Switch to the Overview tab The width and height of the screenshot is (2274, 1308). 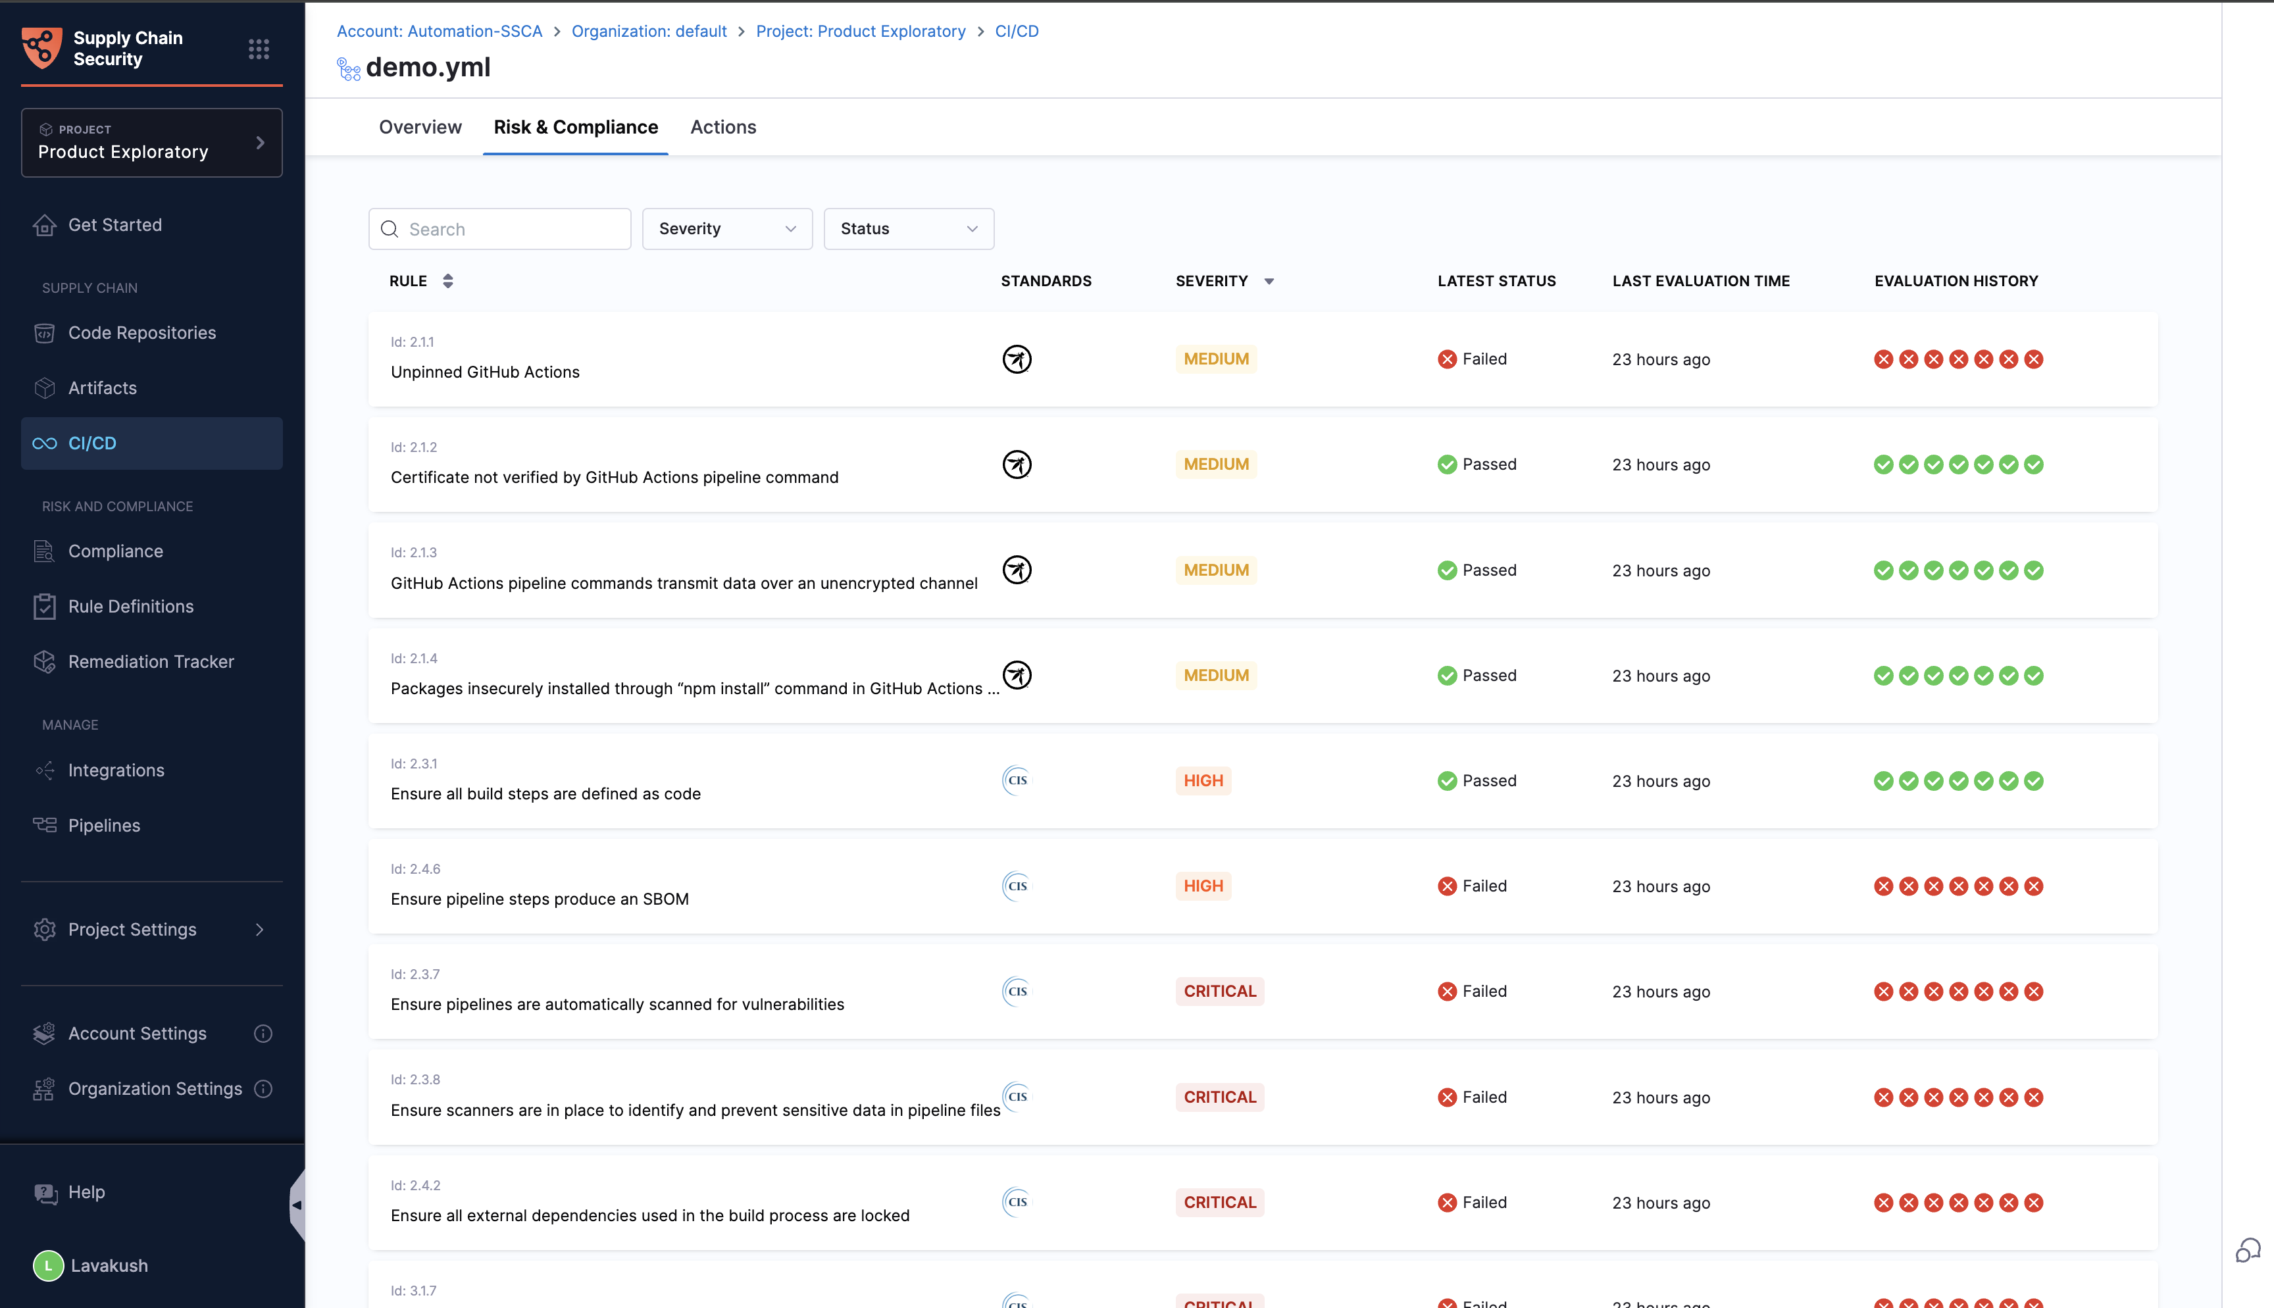point(419,128)
